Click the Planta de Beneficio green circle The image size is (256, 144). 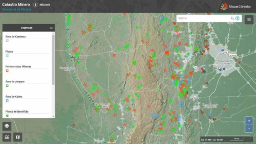[x=7, y=116]
